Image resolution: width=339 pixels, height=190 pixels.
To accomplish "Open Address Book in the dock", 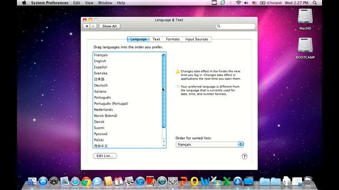I will pos(108,181).
